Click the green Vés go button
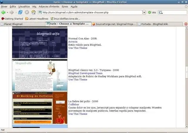The height and width of the screenshot is (133, 188). 152,12
